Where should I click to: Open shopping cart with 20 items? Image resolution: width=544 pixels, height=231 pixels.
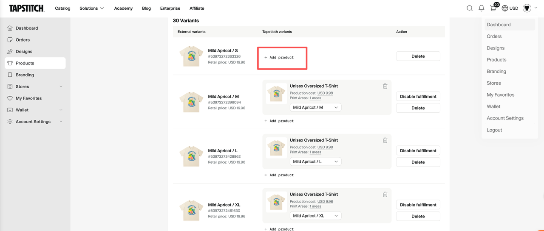click(494, 7)
